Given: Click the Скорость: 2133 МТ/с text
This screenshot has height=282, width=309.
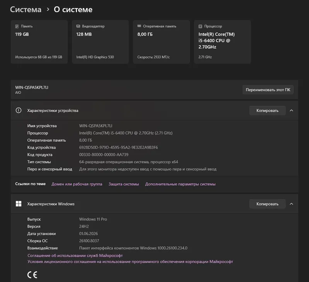Looking at the screenshot, I should click(153, 57).
